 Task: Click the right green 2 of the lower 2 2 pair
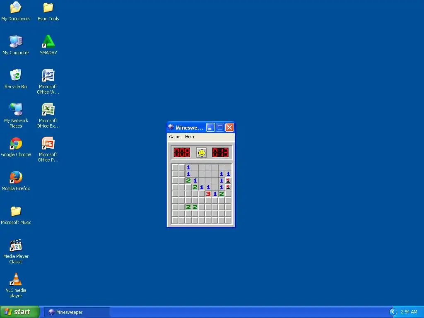[x=195, y=207]
